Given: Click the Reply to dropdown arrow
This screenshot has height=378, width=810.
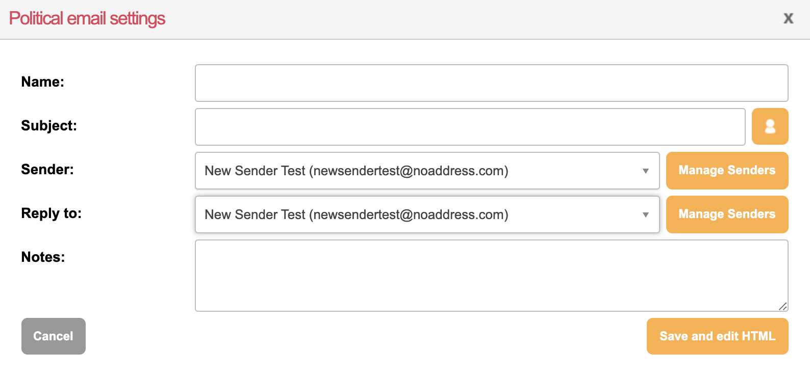Looking at the screenshot, I should pyautogui.click(x=645, y=215).
